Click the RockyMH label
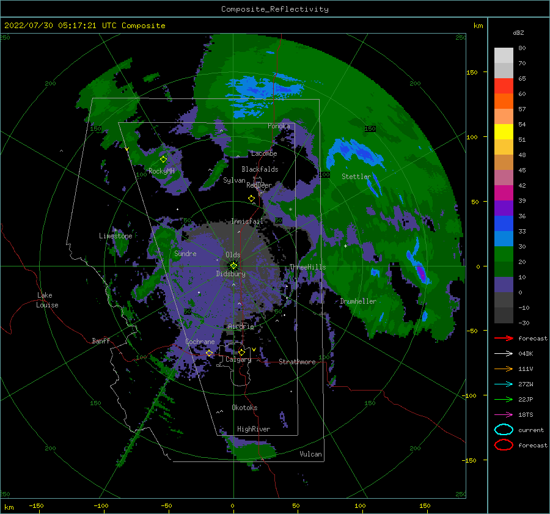550x514 pixels. [161, 171]
